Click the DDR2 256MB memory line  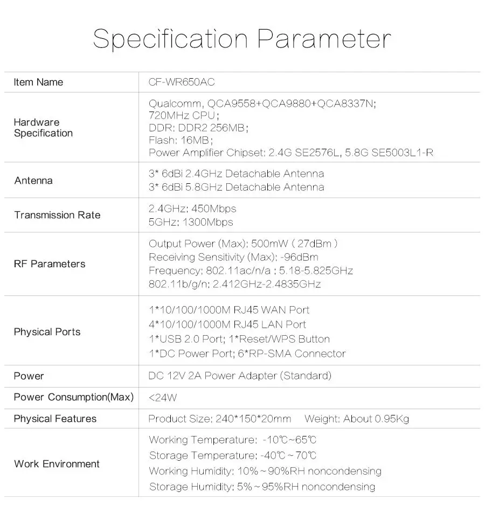pos(198,128)
